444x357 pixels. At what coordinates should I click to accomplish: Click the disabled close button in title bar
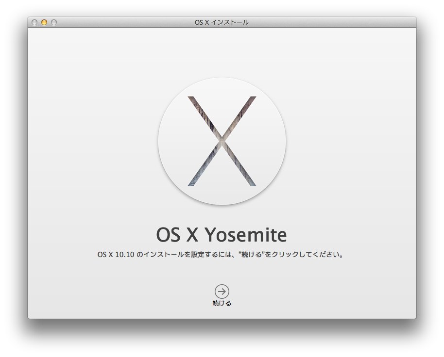(34, 22)
